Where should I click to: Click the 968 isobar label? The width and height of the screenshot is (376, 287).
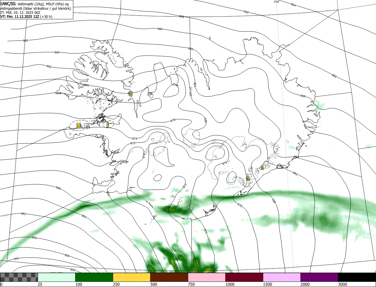point(108,194)
